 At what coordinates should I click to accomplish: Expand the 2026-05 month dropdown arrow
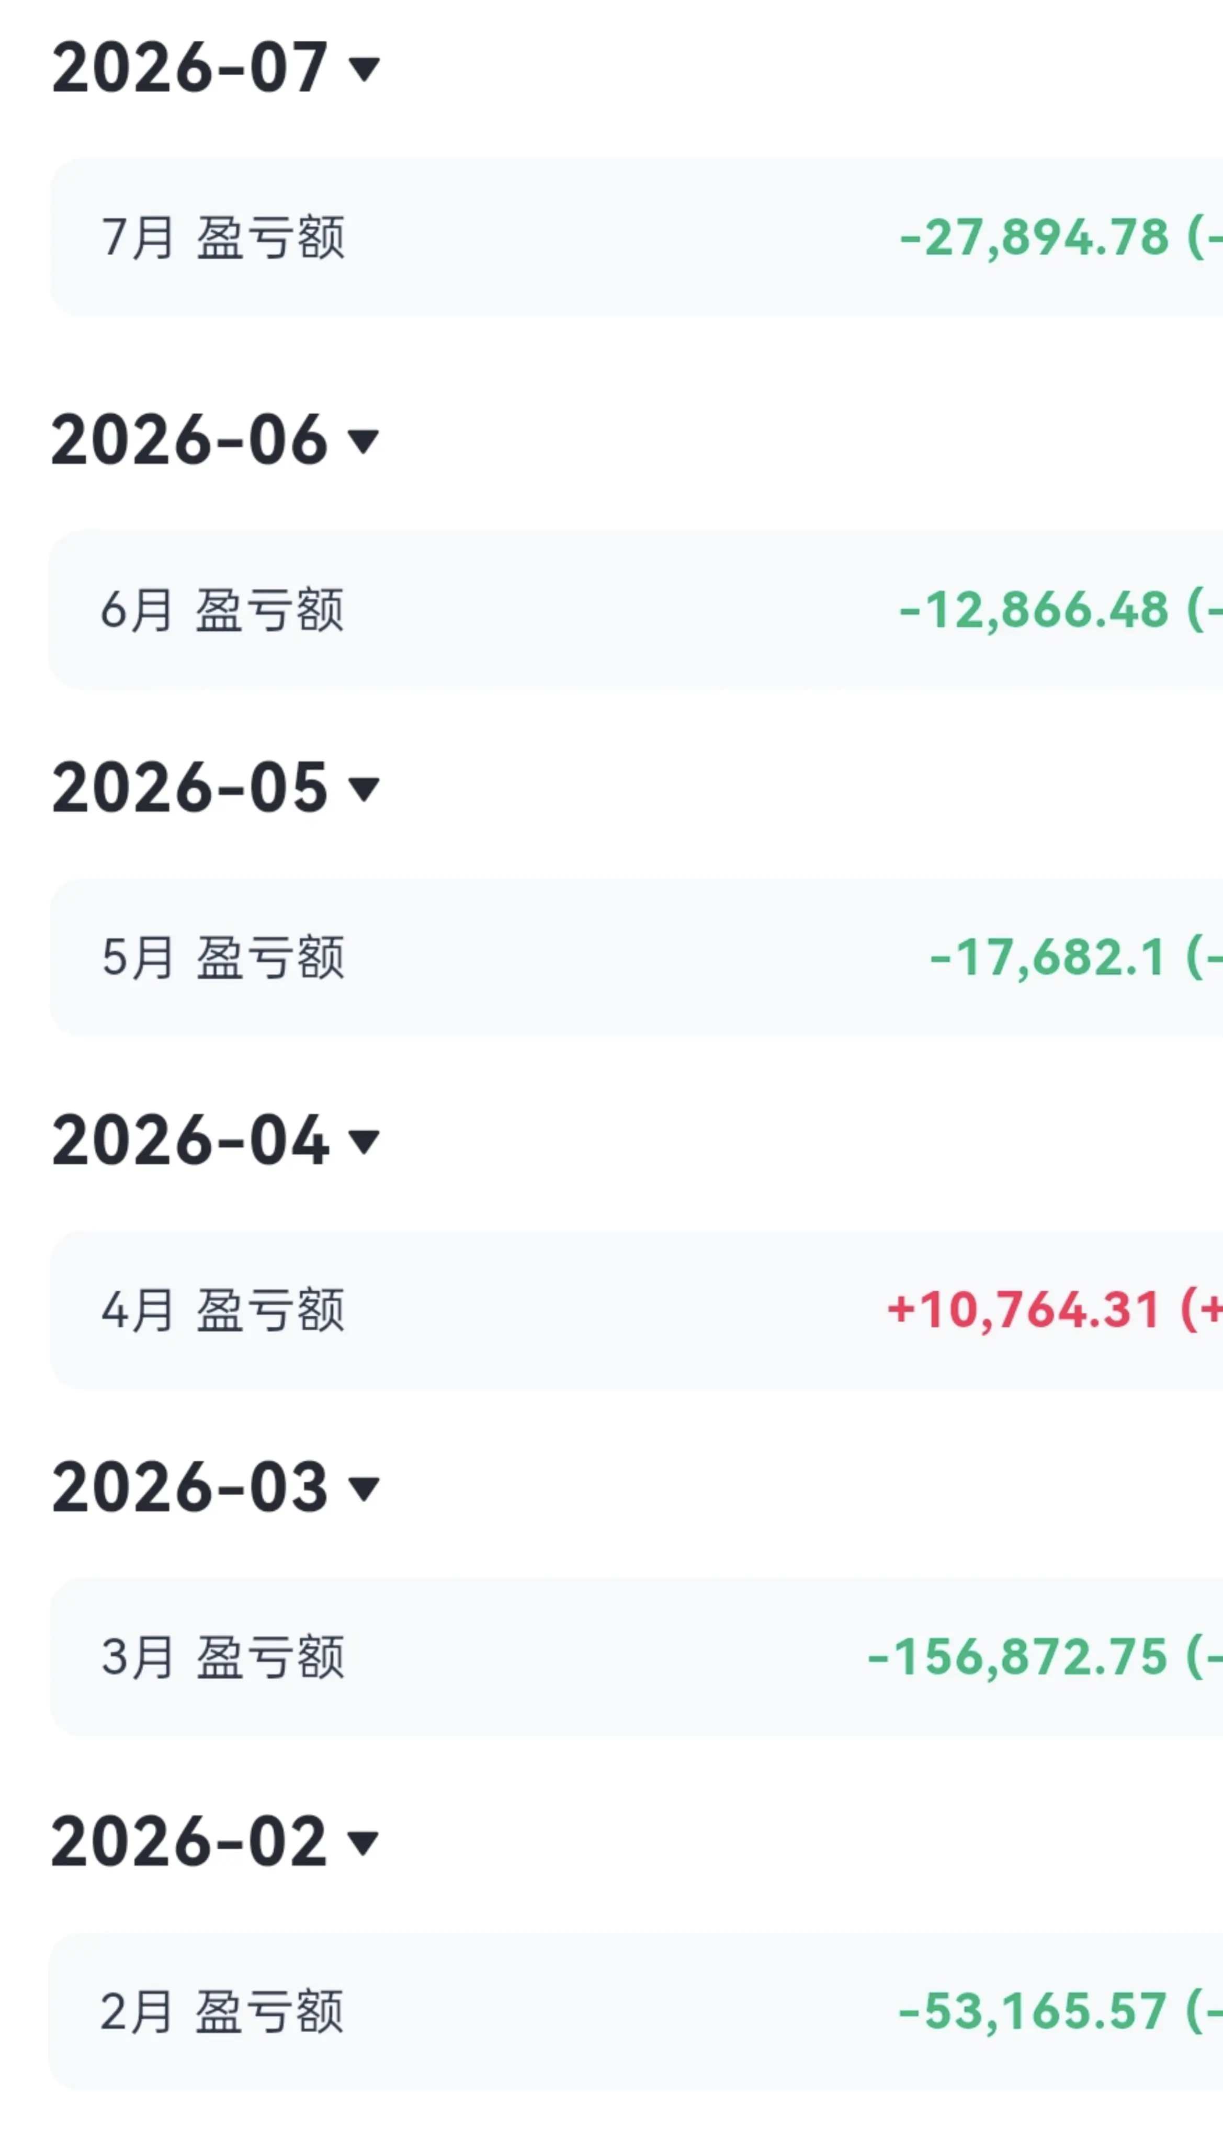tap(364, 788)
